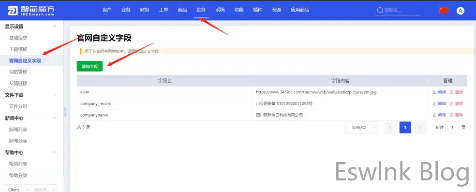Open the 商品 top menu
The height and width of the screenshot is (192, 476).
pos(182,10)
